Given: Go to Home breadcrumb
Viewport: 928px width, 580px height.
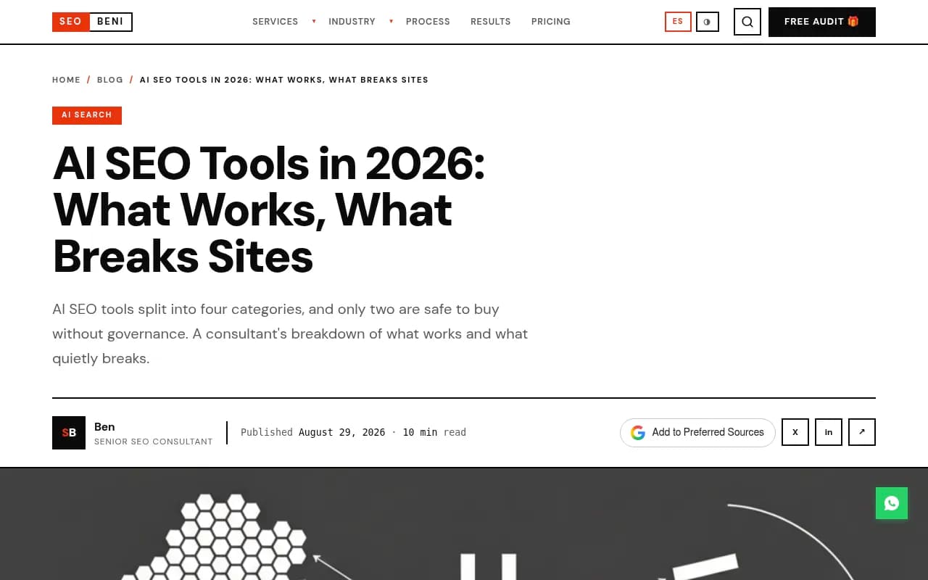Looking at the screenshot, I should click(x=67, y=80).
